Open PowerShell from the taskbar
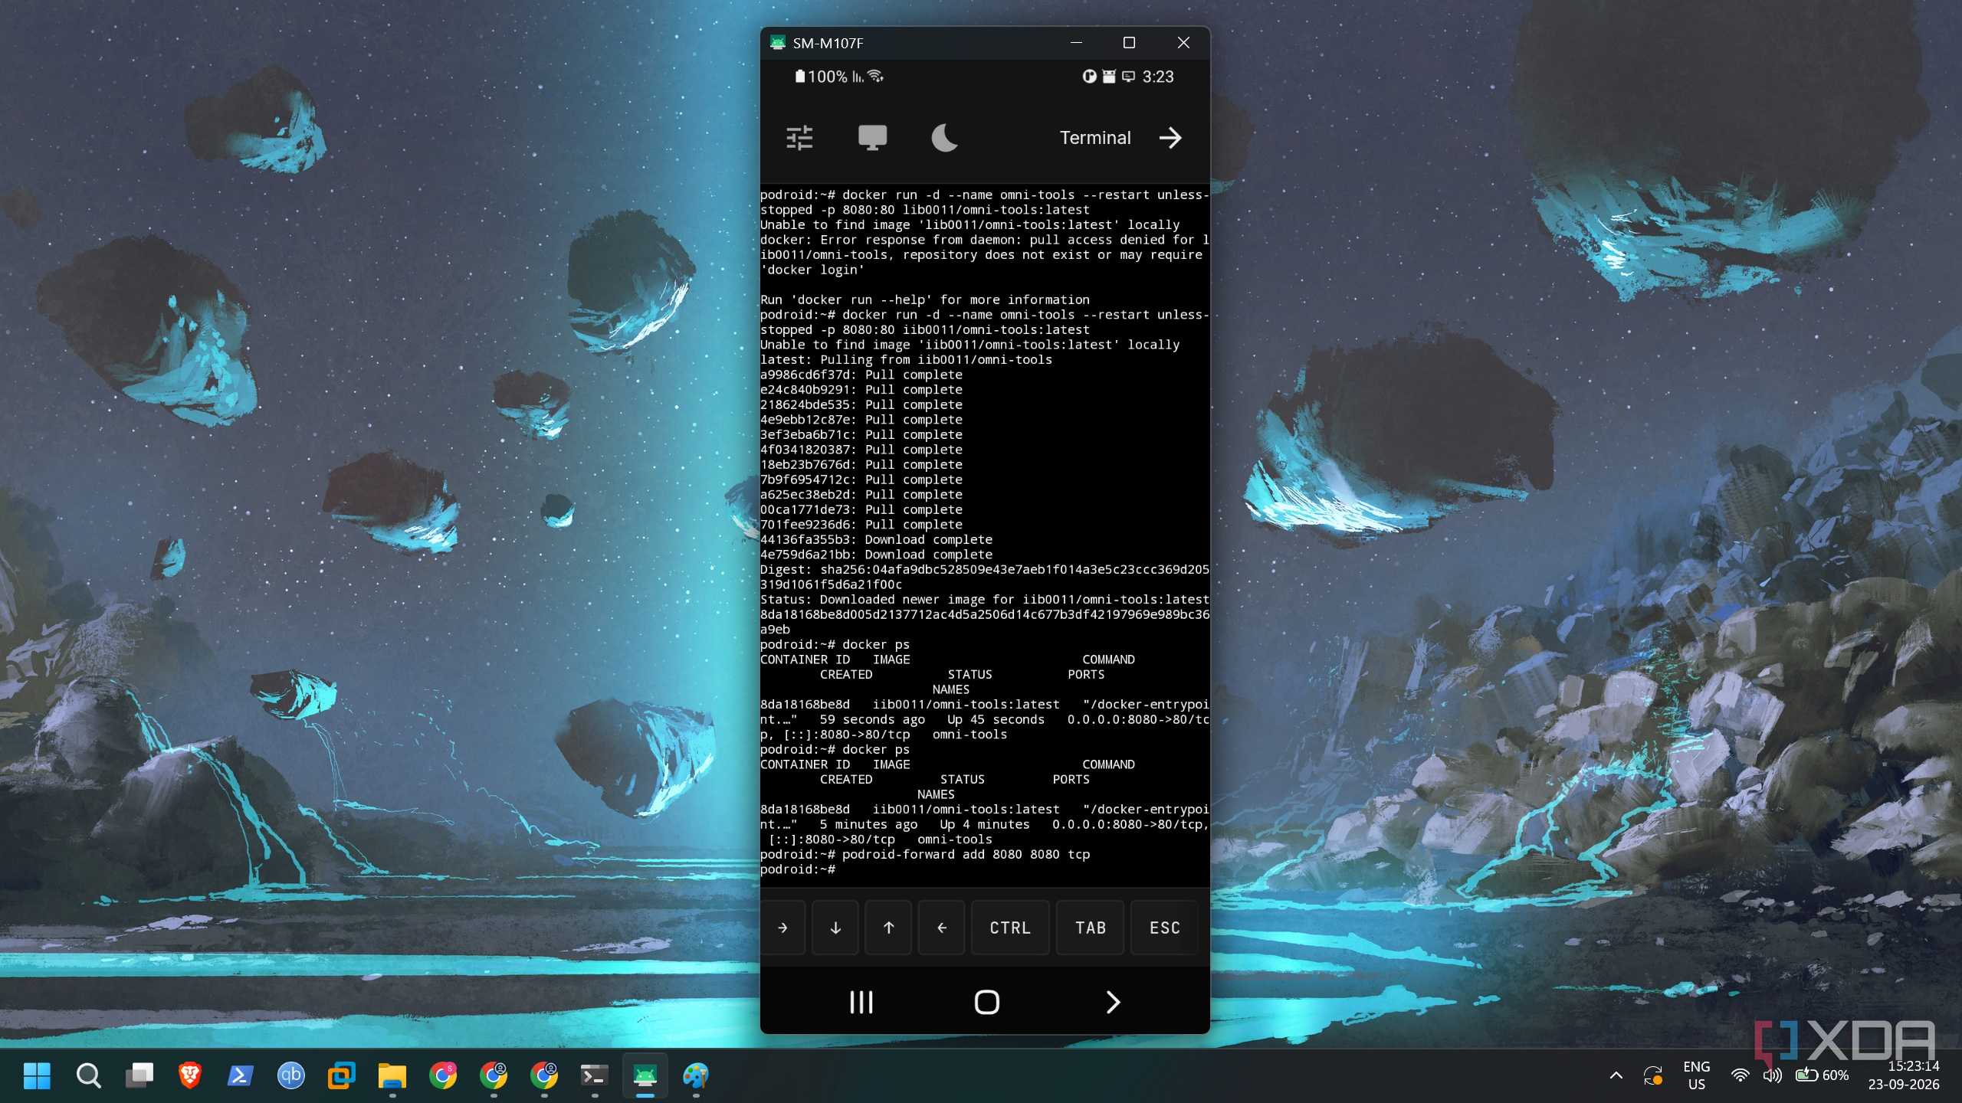The width and height of the screenshot is (1962, 1103). point(241,1075)
